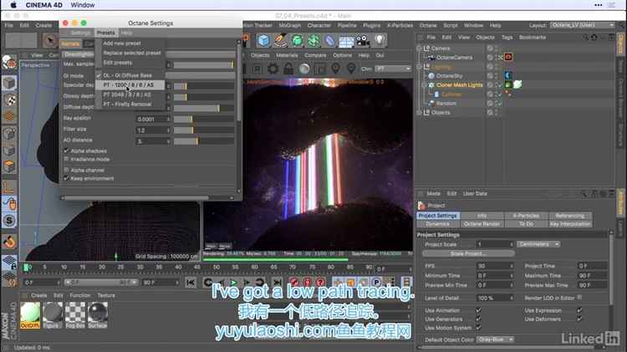The width and height of the screenshot is (627, 352).
Task: Click the Ray epsilon value field
Action: (151, 120)
